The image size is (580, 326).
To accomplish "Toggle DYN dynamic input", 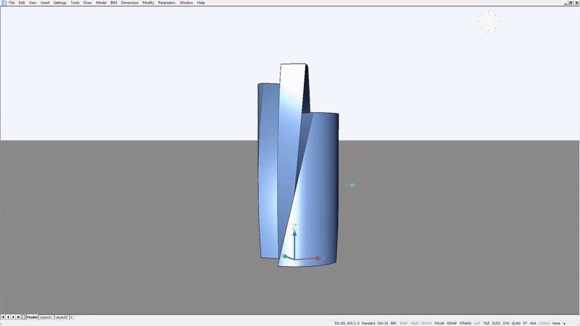I will 506,323.
